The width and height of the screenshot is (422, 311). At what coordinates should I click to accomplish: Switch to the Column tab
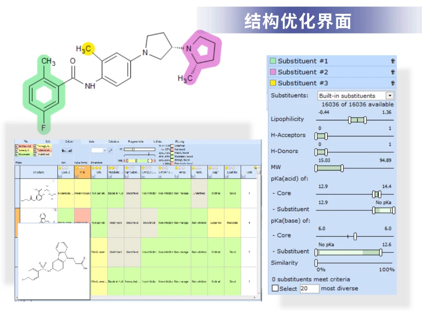tap(69, 141)
